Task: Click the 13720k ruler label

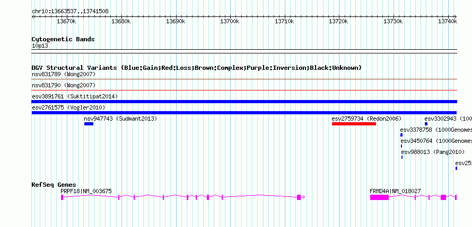Action: (339, 21)
